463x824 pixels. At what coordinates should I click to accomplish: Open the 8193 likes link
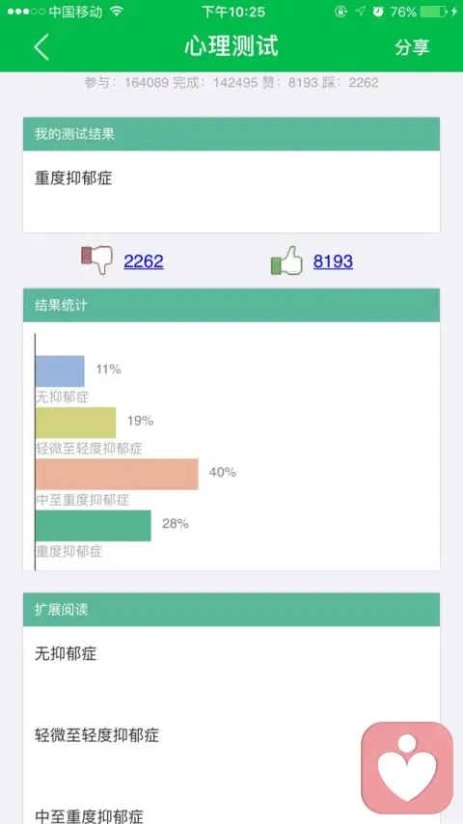coord(333,261)
